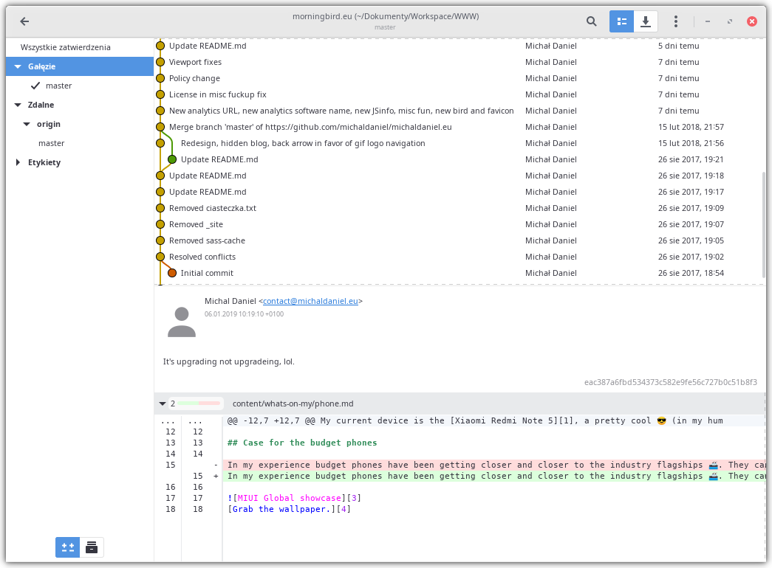Image resolution: width=772 pixels, height=568 pixels.
Task: Click checkmark beside local master branch
Action: [35, 86]
